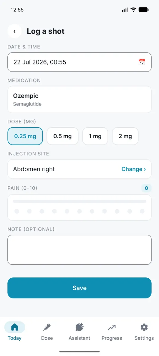Image resolution: width=159 pixels, height=356 pixels.
Task: Set pain level on slider track
Action: pos(79,201)
